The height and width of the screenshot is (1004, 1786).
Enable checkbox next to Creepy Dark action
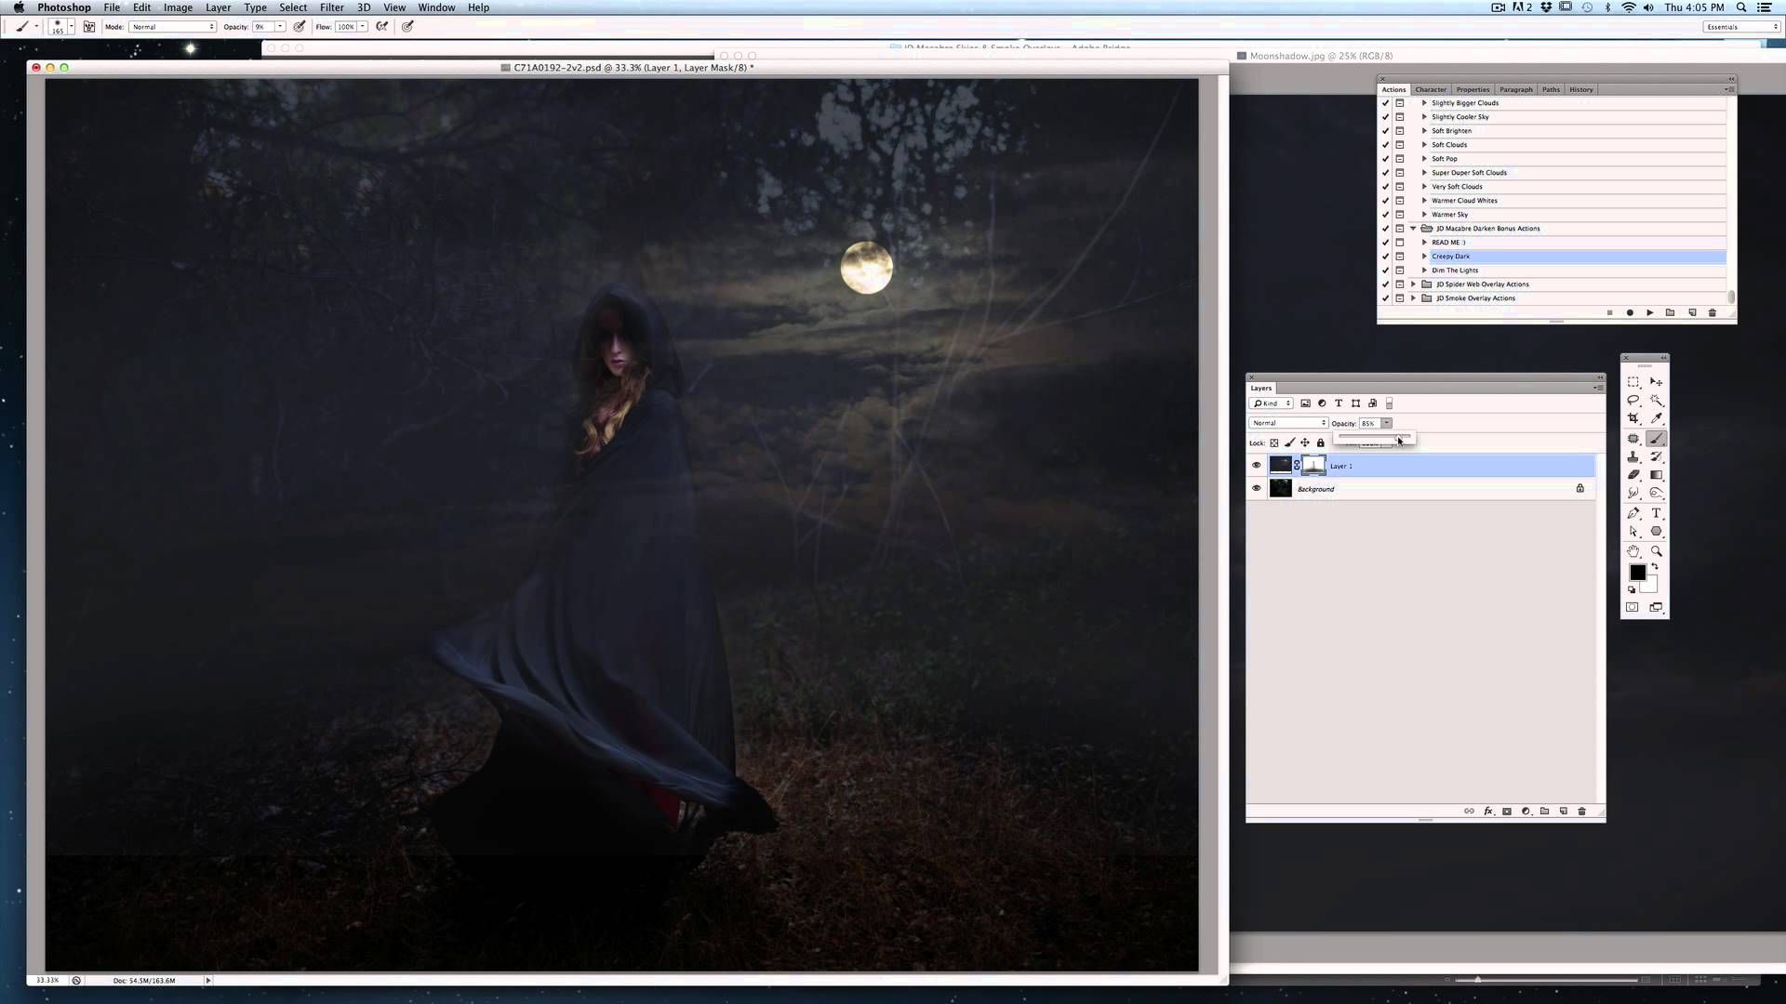coord(1383,257)
